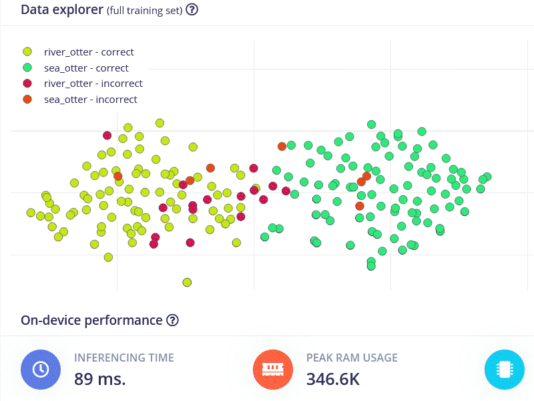Toggle sea_otter - correct legend entry
The image size is (534, 401).
tap(86, 68)
